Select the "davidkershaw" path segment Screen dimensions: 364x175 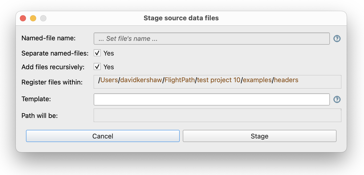tap(141, 80)
